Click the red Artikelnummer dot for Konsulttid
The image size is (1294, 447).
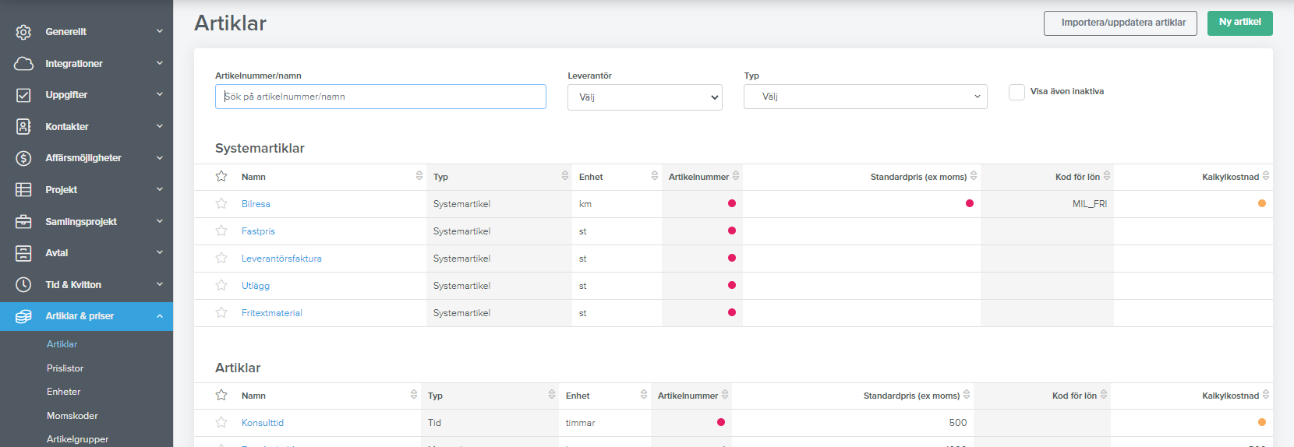click(721, 422)
